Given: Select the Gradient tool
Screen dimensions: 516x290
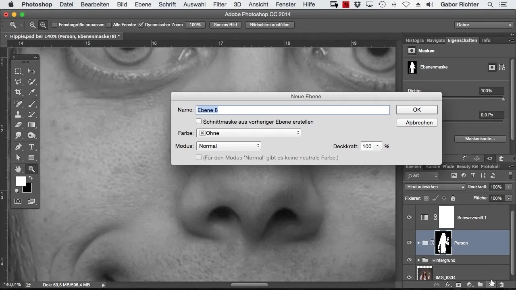Looking at the screenshot, I should (x=31, y=125).
